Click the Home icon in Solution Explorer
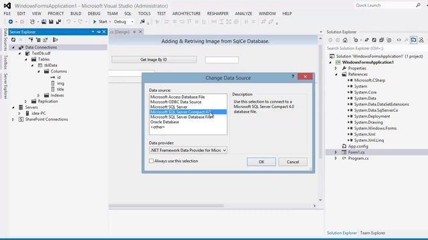 pos(345,40)
